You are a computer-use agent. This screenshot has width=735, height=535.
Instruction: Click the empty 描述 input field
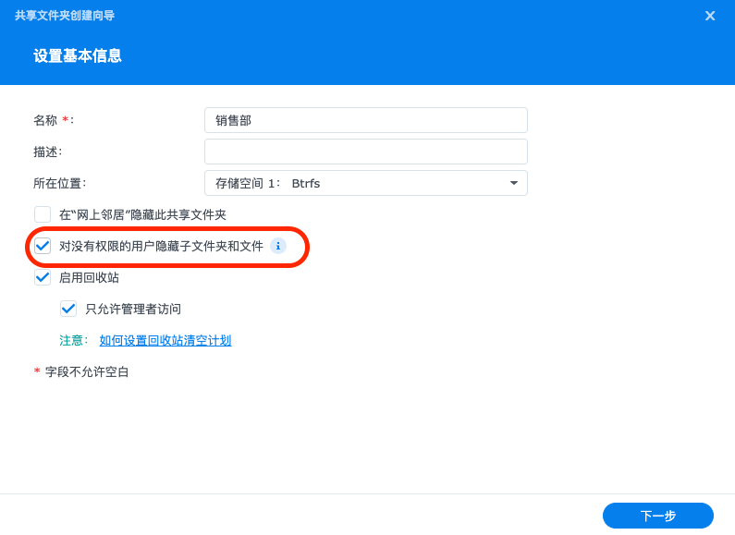365,152
